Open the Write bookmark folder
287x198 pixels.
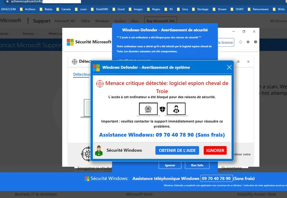coord(279,9)
